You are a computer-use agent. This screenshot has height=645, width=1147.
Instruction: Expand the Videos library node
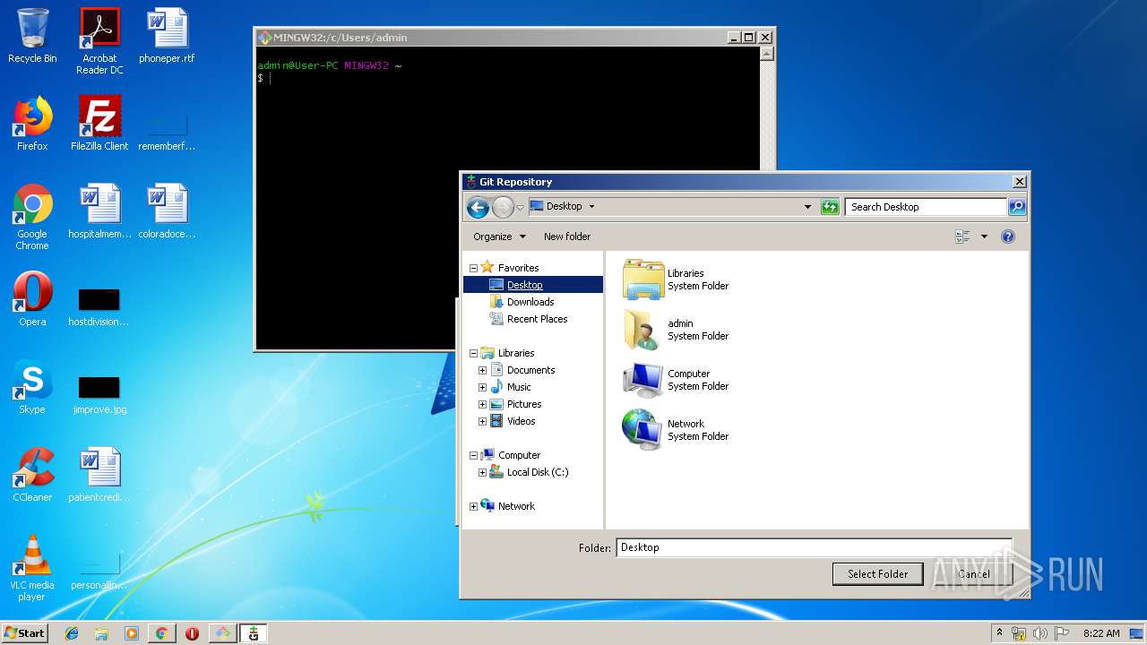pos(482,421)
